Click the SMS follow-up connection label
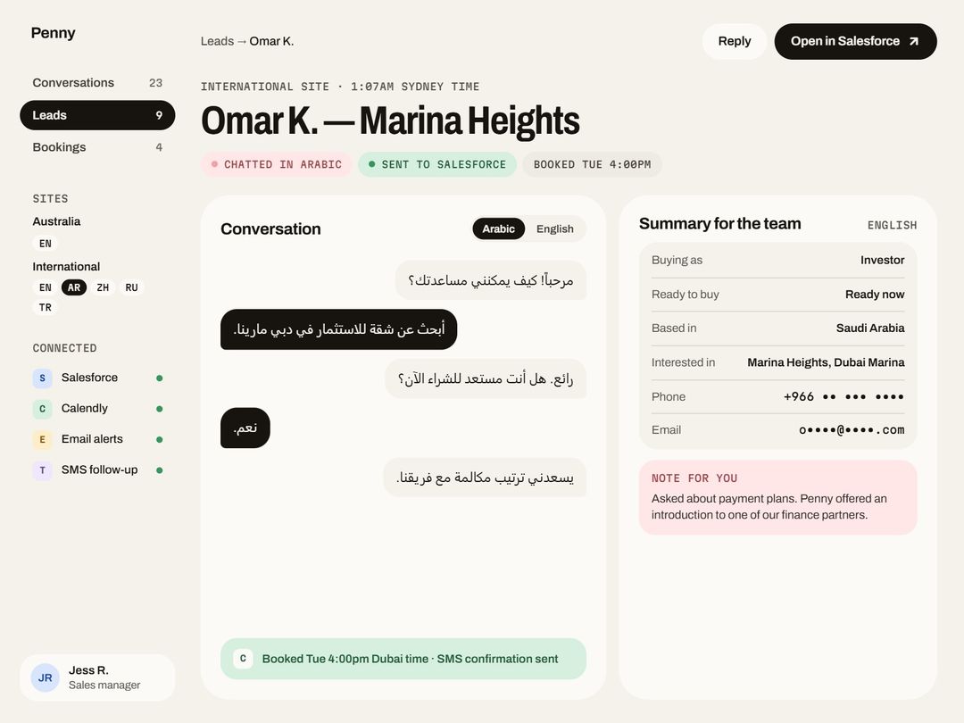Viewport: 964px width, 723px height. [x=100, y=470]
